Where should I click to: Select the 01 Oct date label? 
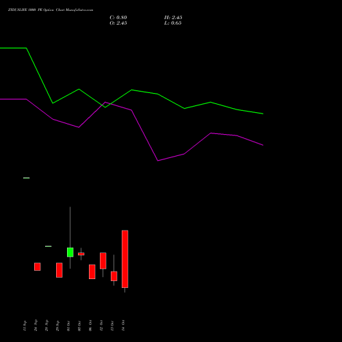68,326
